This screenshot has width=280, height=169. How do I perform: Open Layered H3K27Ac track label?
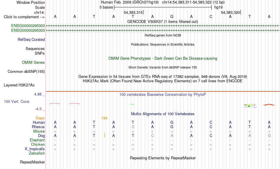pos(19,85)
